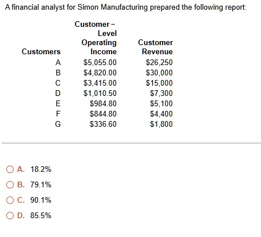Click customer F row label
The image size is (261, 237).
tap(58, 114)
